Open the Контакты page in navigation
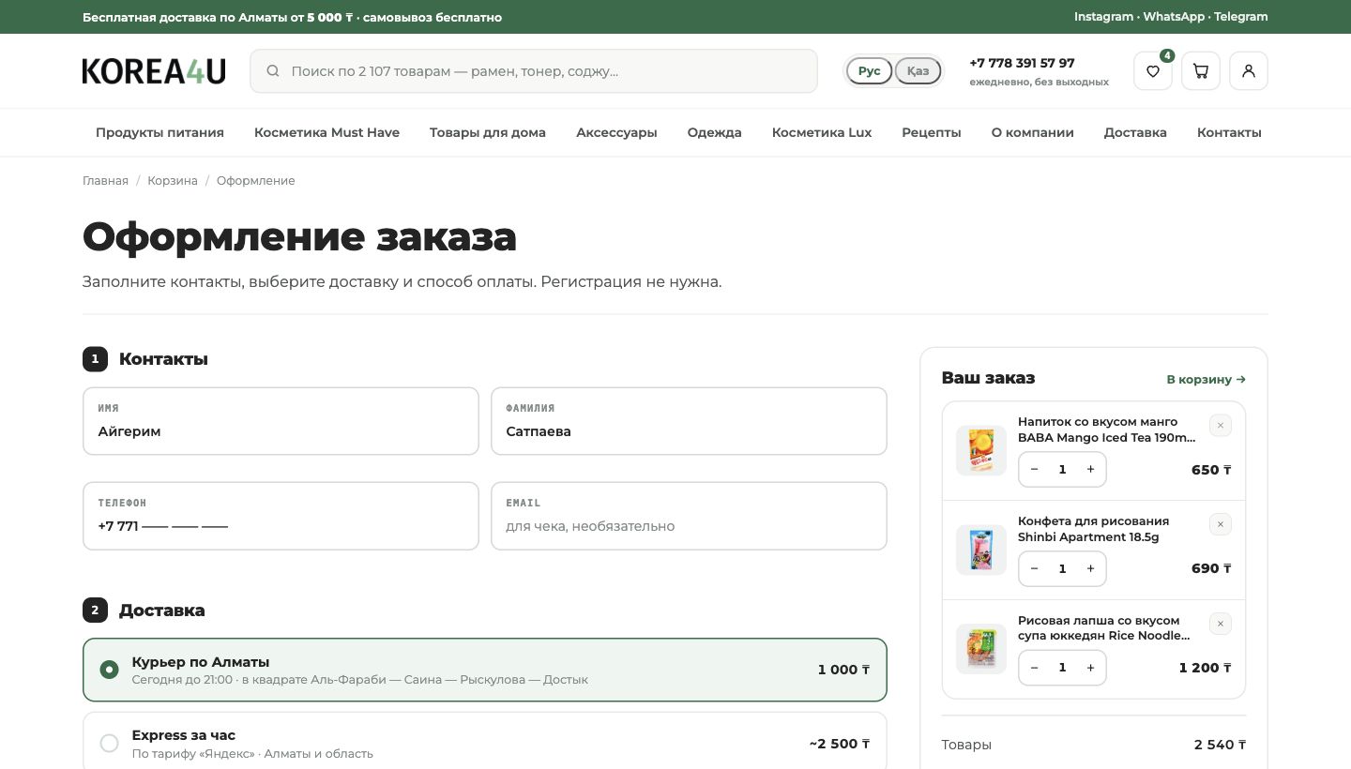1351x769 pixels. (x=1229, y=132)
